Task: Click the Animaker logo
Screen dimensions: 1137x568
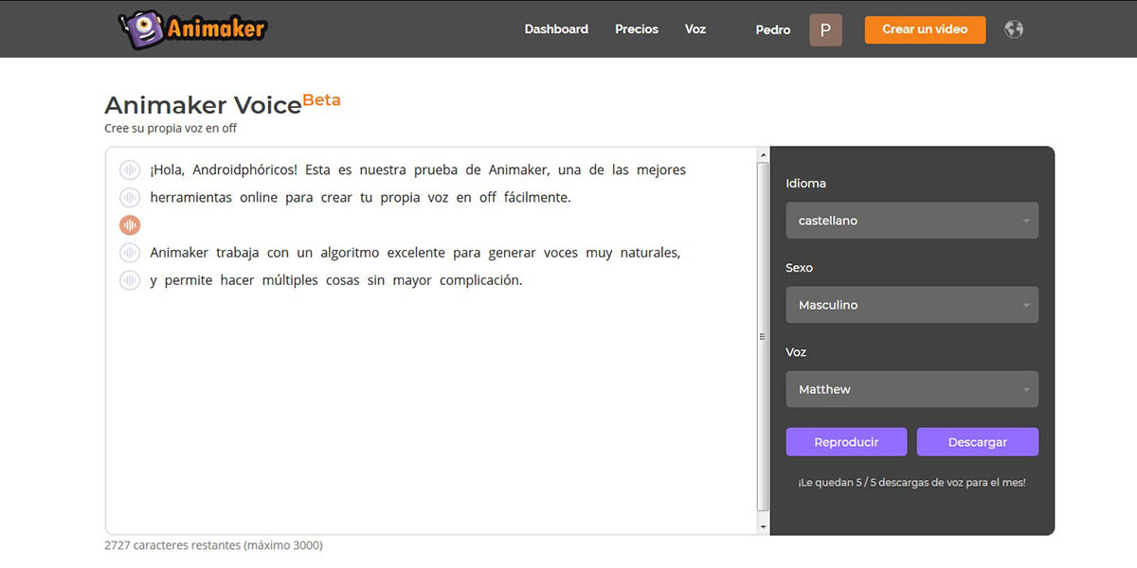Action: 191,28
